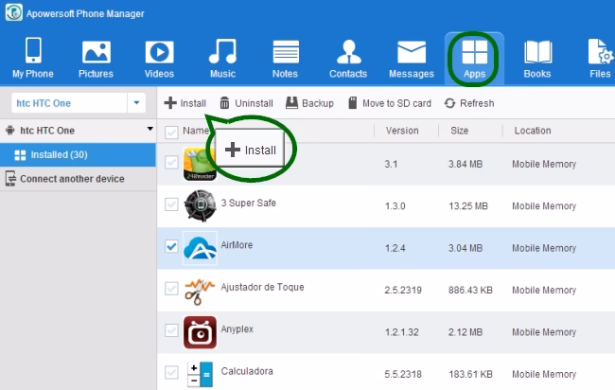Click the AirMore cloud app icon
The image size is (615, 390).
point(200,248)
